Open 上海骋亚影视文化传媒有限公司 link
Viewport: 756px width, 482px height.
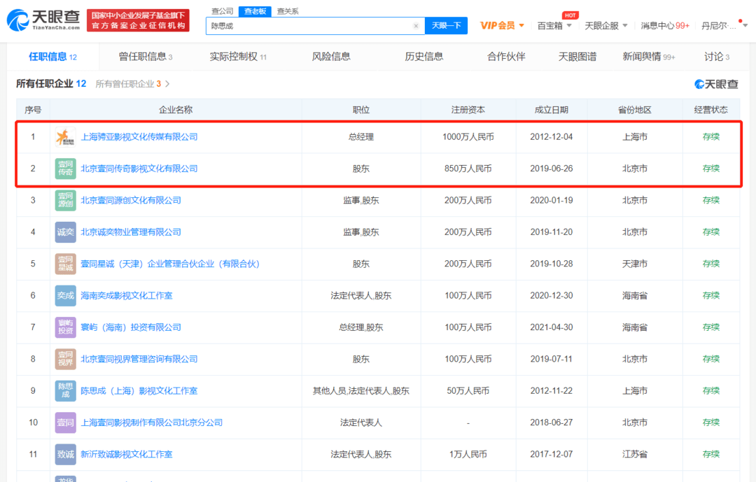point(139,137)
